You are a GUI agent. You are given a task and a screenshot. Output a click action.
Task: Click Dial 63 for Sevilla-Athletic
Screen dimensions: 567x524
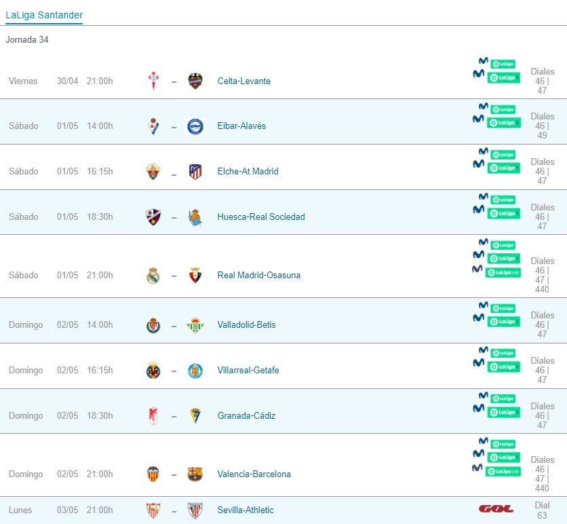click(x=541, y=510)
